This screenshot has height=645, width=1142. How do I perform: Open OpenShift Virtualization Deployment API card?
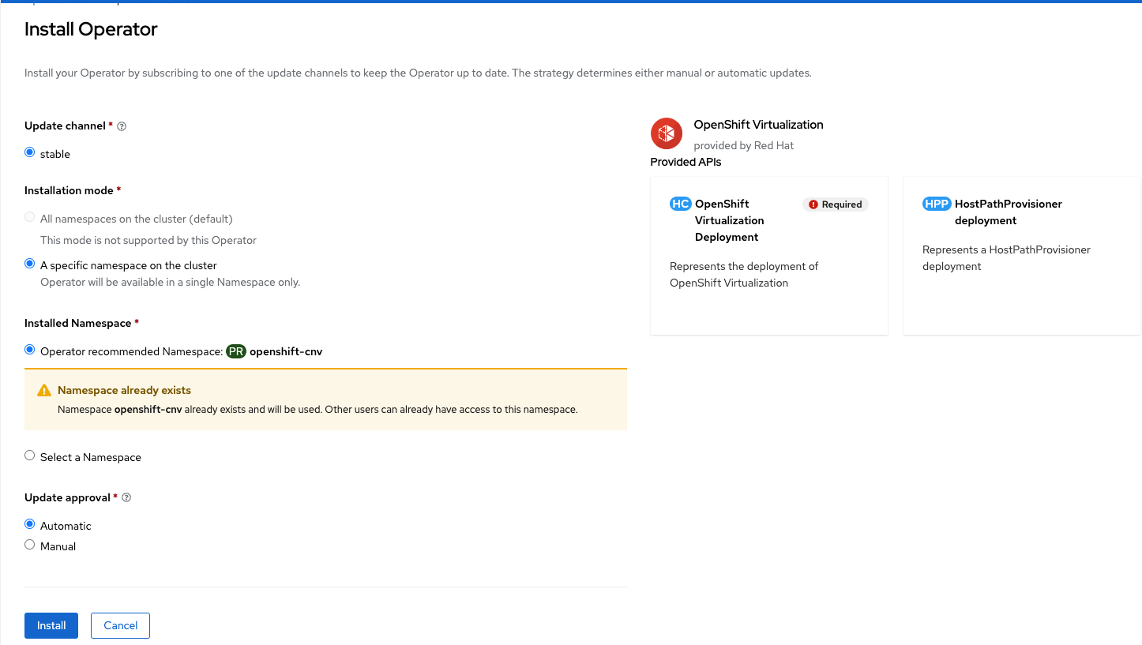pyautogui.click(x=769, y=256)
